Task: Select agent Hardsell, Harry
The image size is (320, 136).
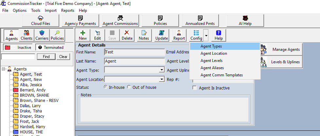Action: pyautogui.click(x=32, y=126)
